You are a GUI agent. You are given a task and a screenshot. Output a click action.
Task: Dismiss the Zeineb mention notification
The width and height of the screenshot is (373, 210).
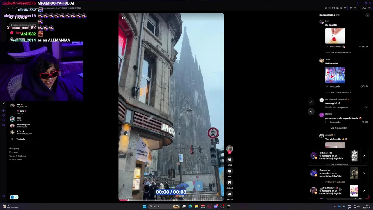(364, 156)
